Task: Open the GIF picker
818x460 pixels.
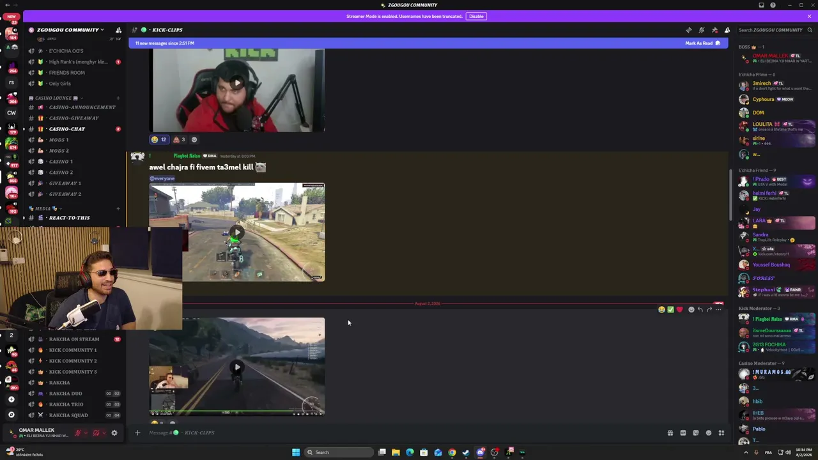Action: coord(683,433)
